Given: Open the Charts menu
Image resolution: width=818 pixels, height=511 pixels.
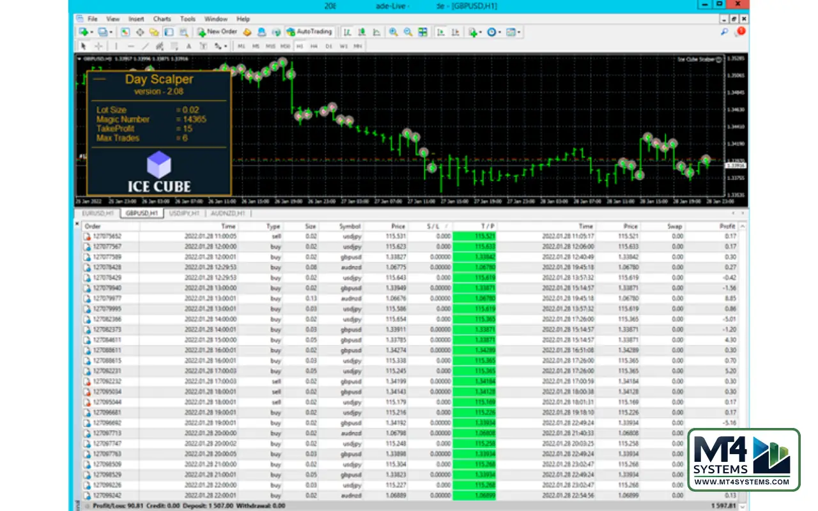Looking at the screenshot, I should (162, 19).
